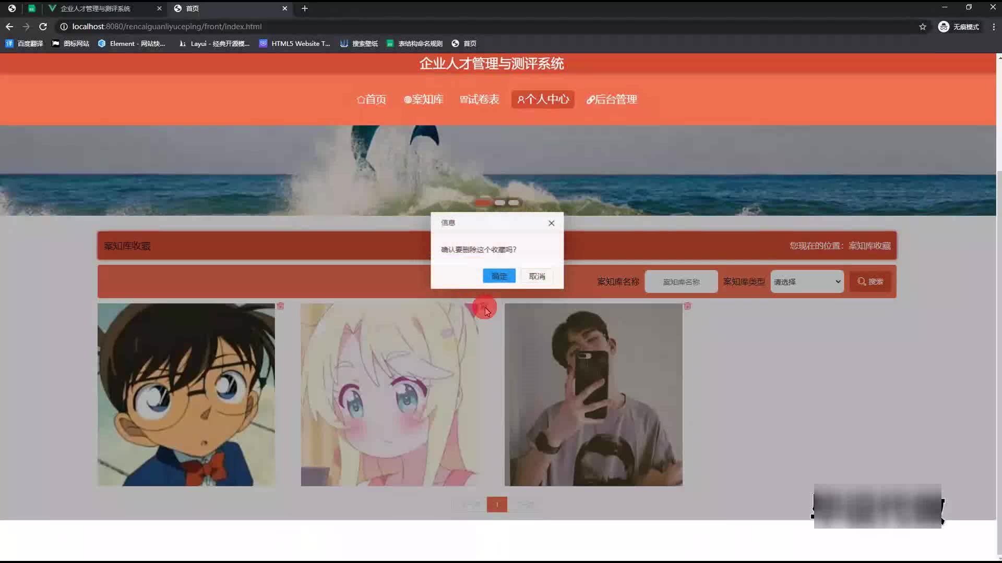This screenshot has width=1002, height=563.
Task: Click the blonde anime girl thumbnail
Action: [389, 395]
